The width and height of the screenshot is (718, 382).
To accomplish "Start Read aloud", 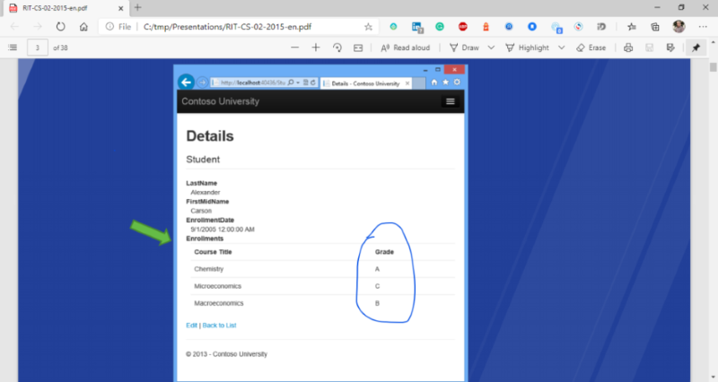I will [405, 48].
